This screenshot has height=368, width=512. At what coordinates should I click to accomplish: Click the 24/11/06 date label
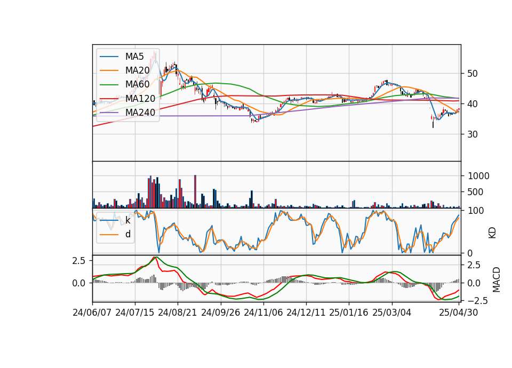(263, 313)
